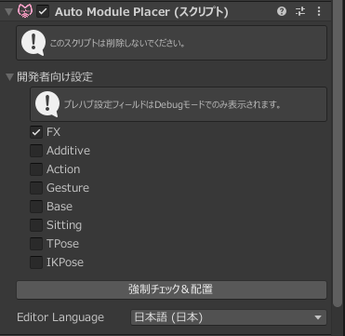Click the 開発者向け設定 label

(x=55, y=76)
